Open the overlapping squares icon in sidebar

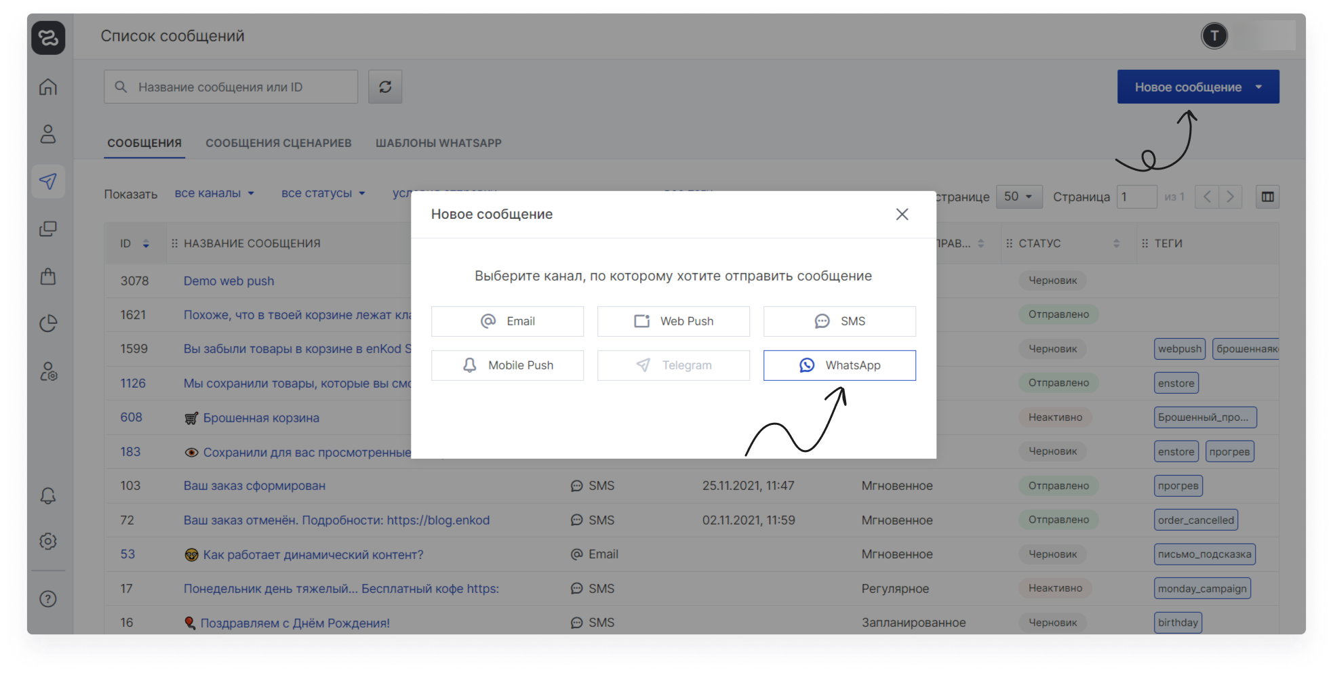point(48,228)
